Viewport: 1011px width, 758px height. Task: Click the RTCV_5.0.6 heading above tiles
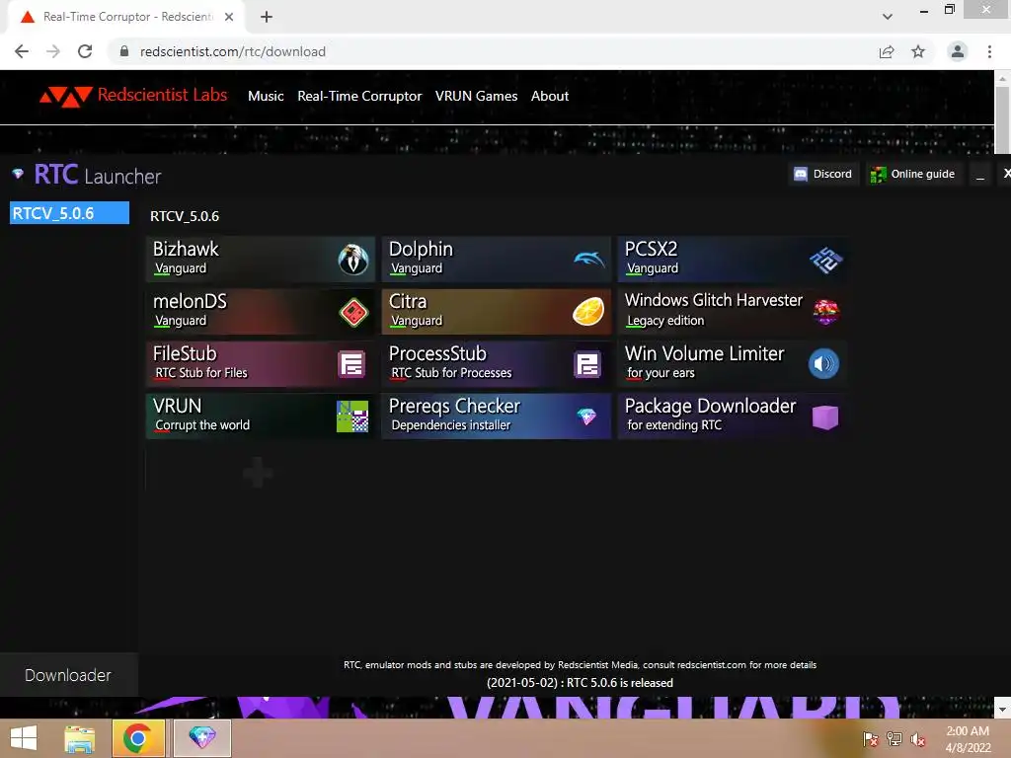pyautogui.click(x=185, y=216)
